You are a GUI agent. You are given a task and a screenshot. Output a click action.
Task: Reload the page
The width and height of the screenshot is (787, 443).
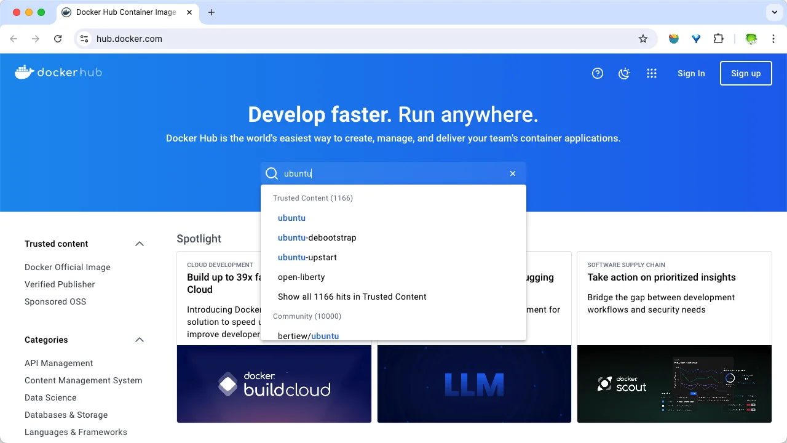(58, 38)
